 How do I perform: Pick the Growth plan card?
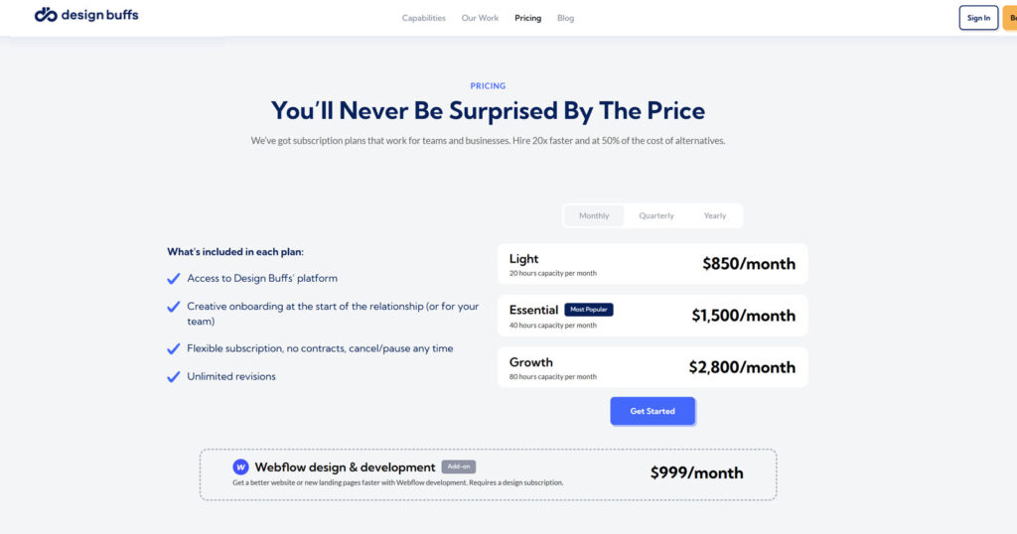pos(653,367)
